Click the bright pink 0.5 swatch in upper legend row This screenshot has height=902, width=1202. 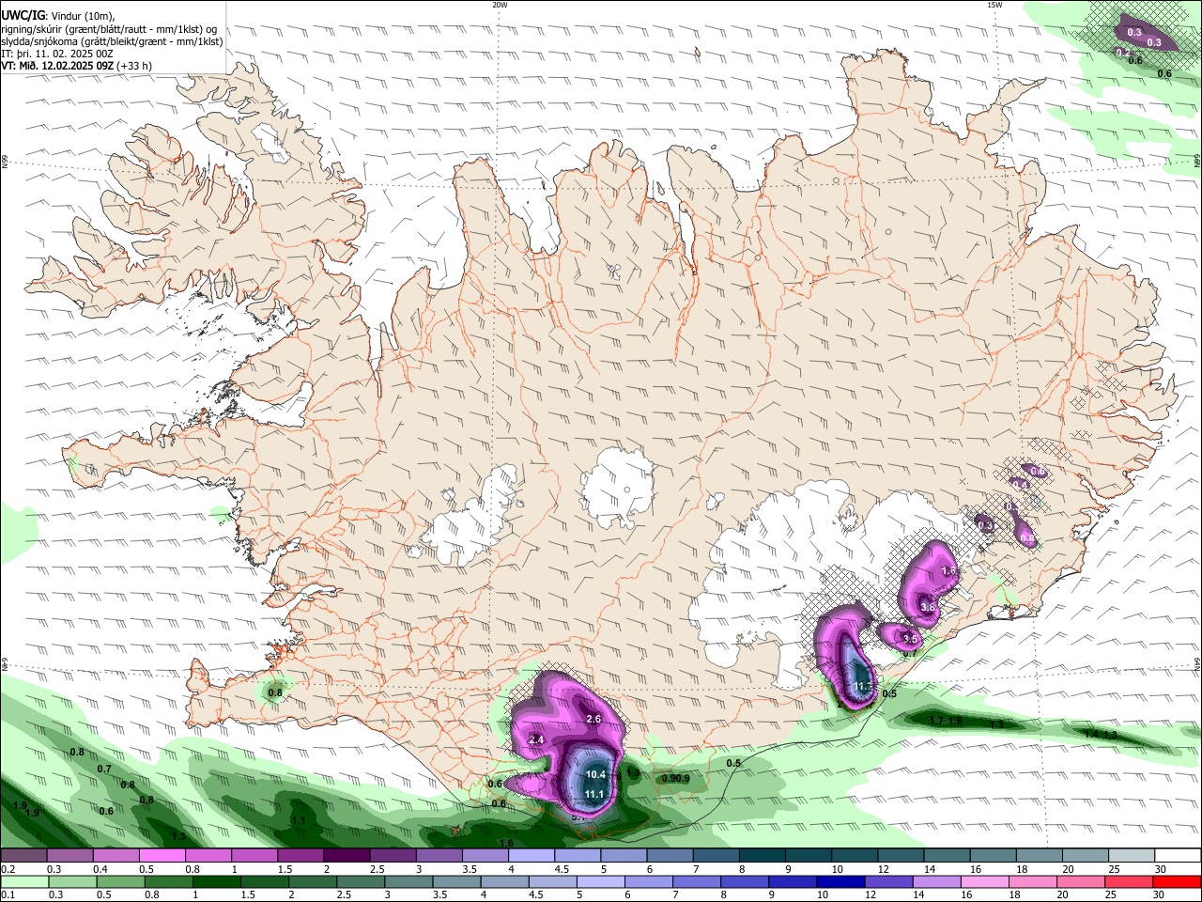[x=162, y=855]
